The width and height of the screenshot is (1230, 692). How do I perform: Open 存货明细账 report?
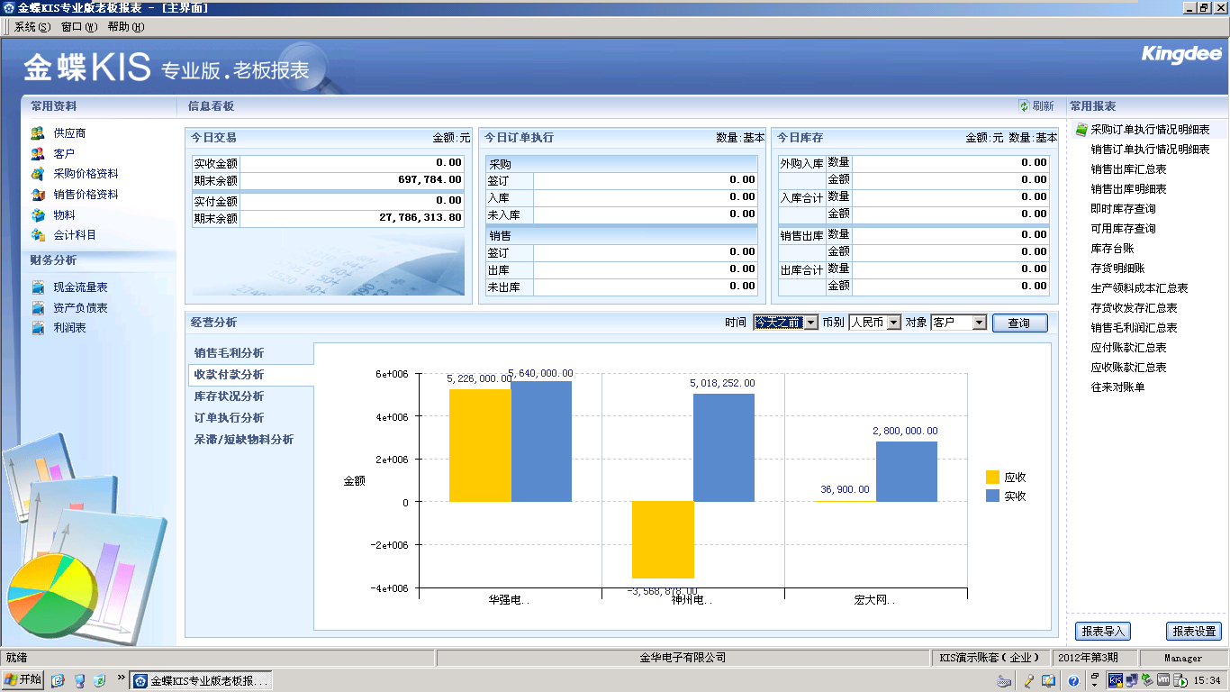pos(1117,269)
